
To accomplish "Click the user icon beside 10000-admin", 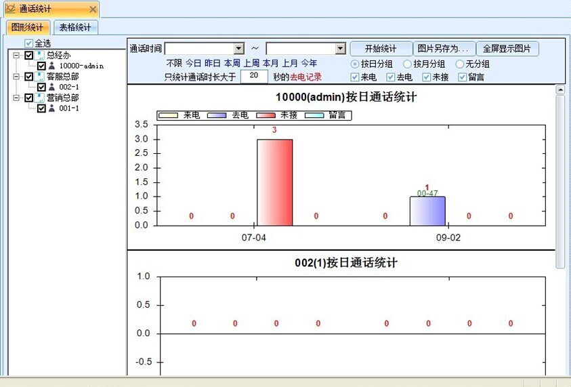I will coord(52,66).
